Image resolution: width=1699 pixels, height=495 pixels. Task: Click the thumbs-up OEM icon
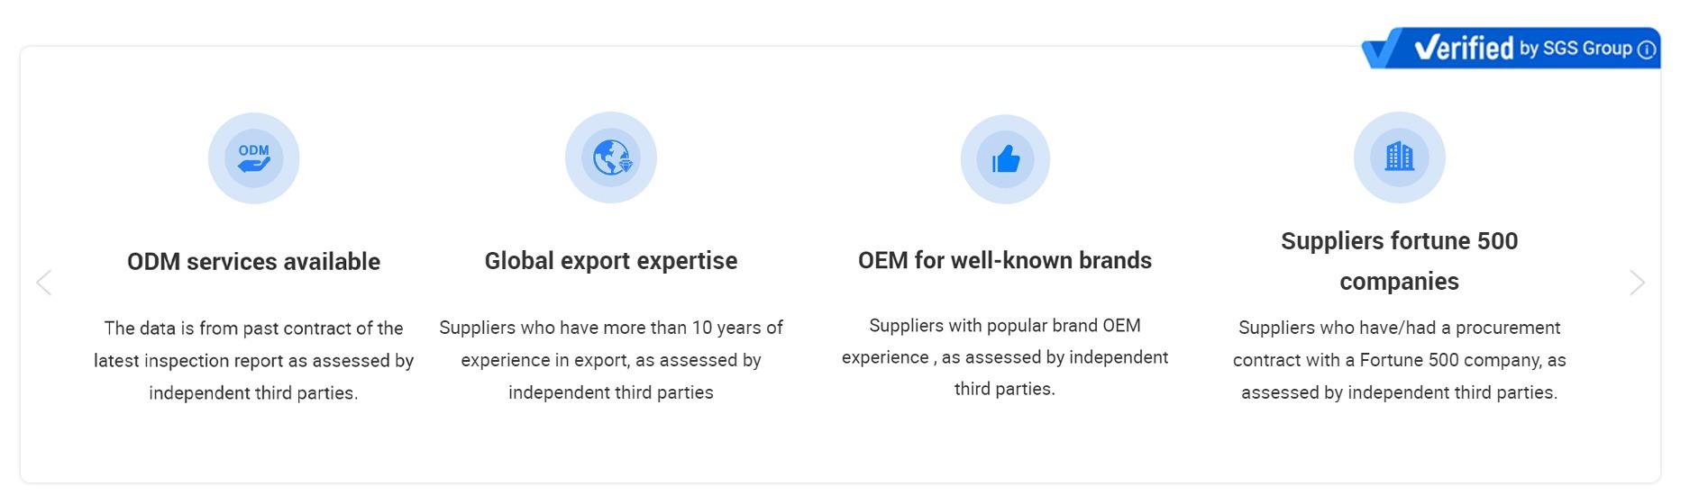coord(1005,159)
